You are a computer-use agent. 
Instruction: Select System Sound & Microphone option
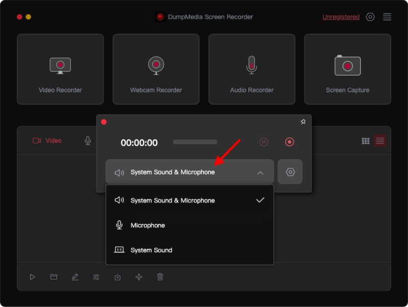pyautogui.click(x=190, y=200)
